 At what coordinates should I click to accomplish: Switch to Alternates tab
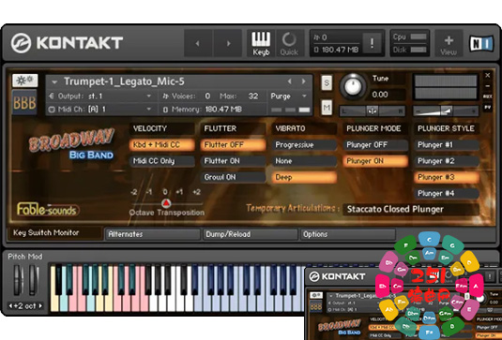pos(153,234)
